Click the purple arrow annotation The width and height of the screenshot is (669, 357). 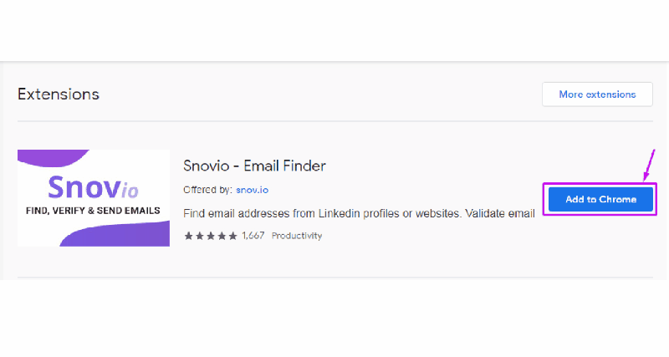[x=649, y=165]
